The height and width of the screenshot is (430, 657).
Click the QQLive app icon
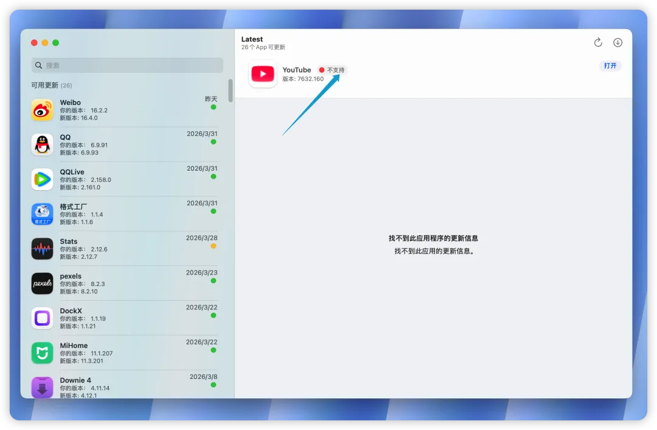pyautogui.click(x=43, y=179)
